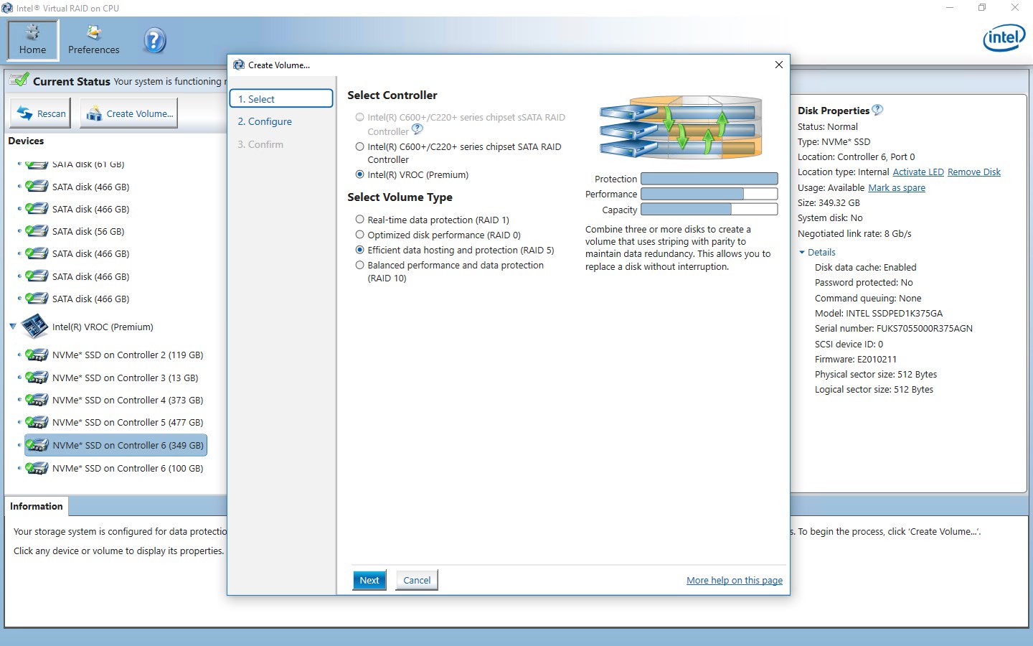The width and height of the screenshot is (1033, 646).
Task: Select Balanced performance and data protection (RAID 10)
Action: click(360, 265)
